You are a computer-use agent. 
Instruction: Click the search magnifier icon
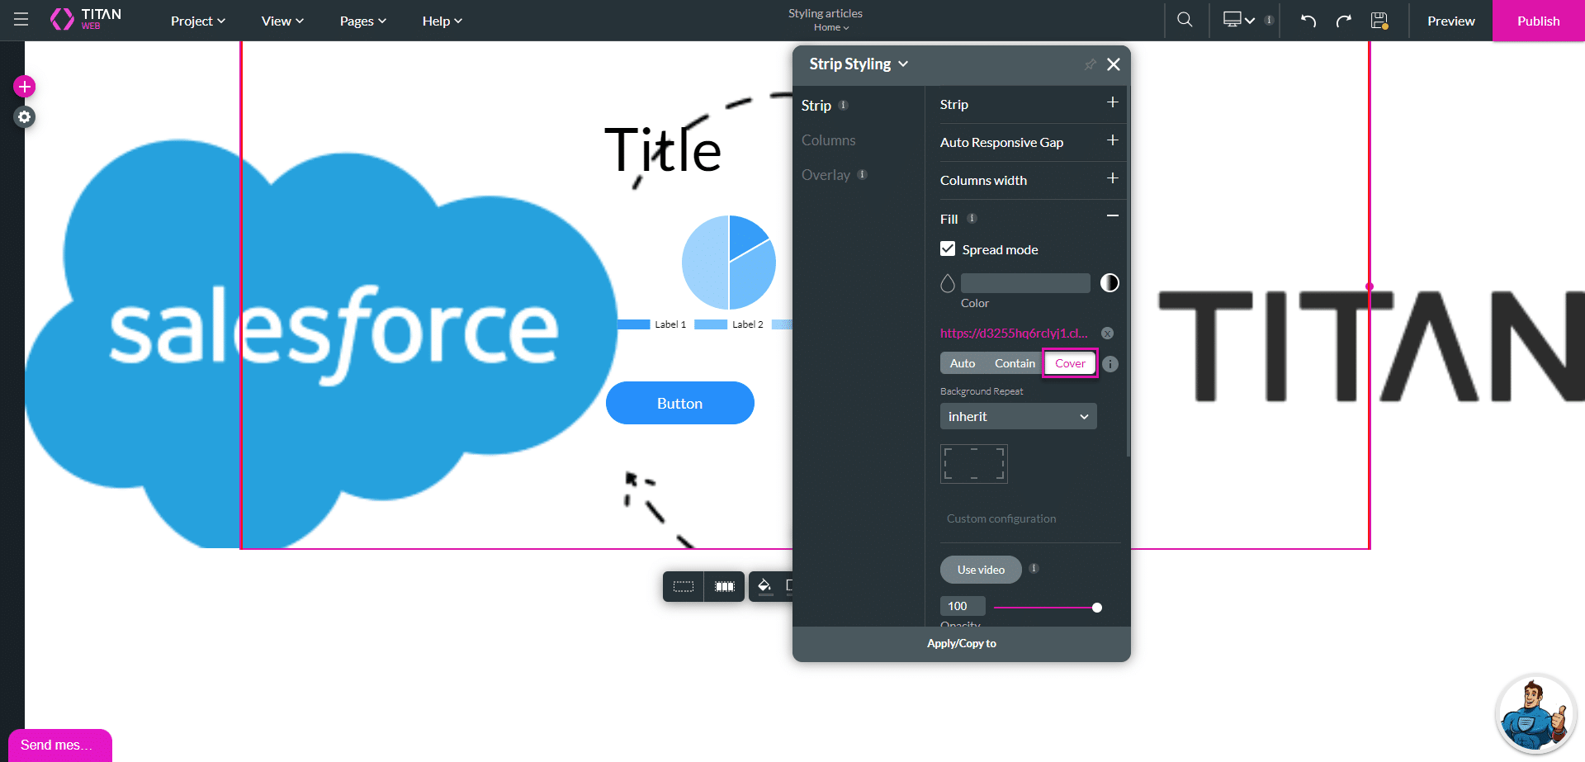pos(1185,20)
